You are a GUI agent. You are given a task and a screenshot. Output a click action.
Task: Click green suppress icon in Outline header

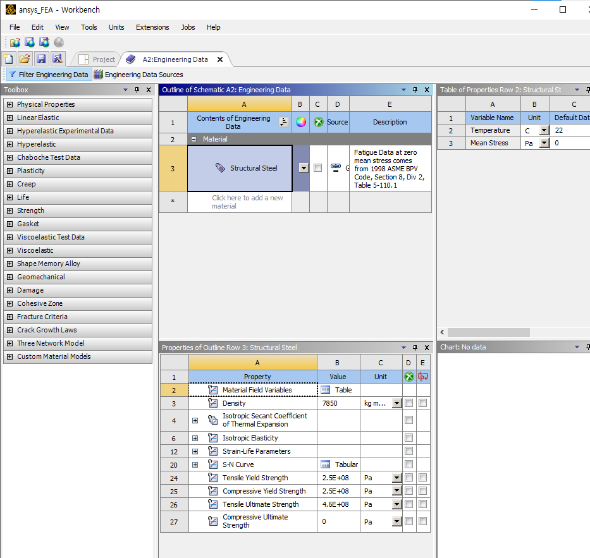pyautogui.click(x=318, y=122)
